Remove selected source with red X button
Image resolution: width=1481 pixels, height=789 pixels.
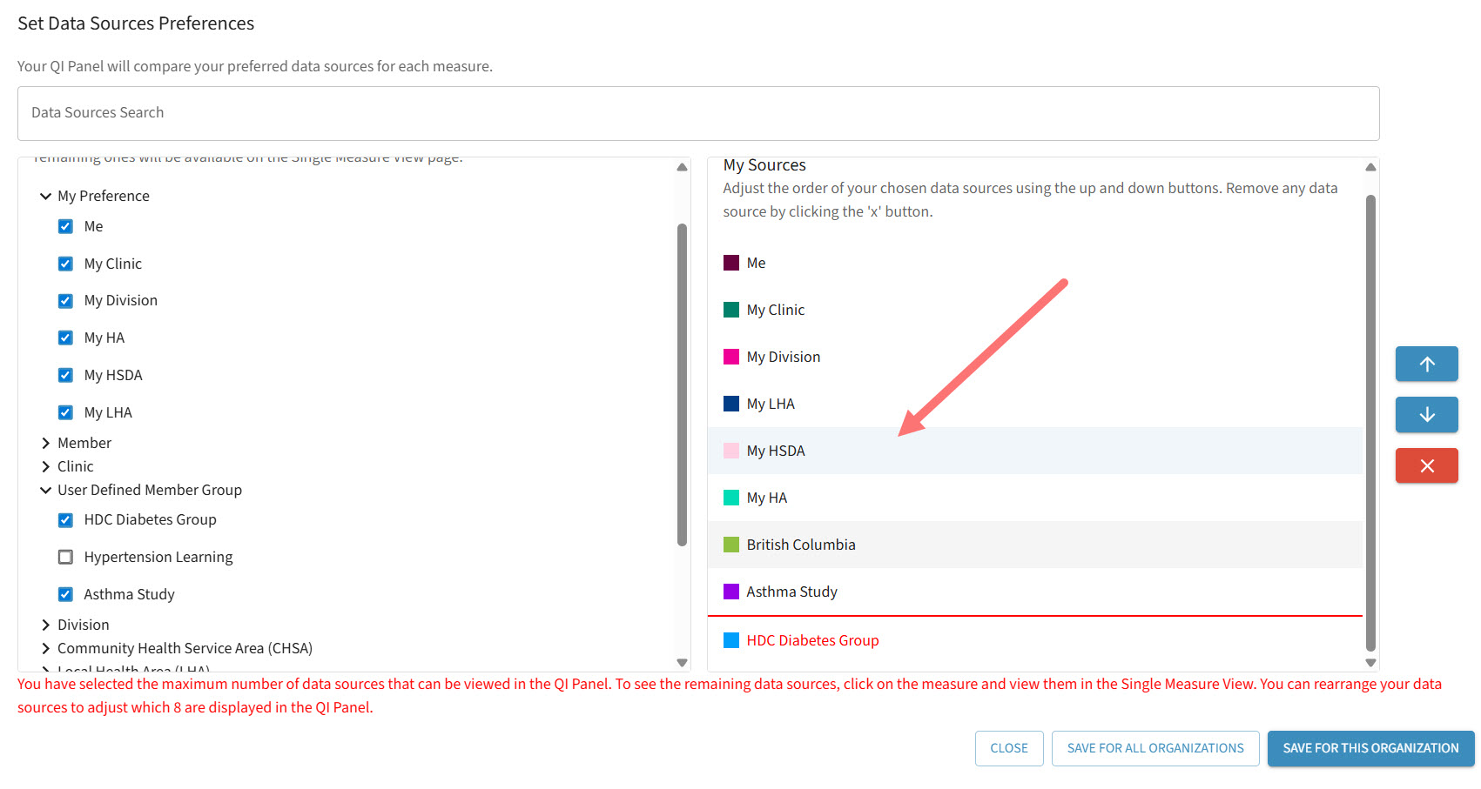pos(1426,465)
